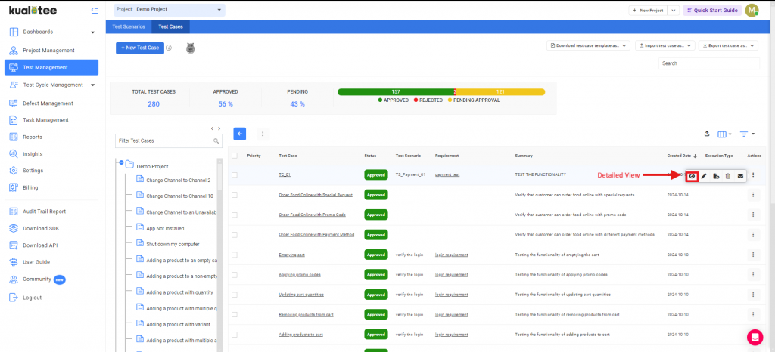Click the info icon beside New Test Case
The image size is (775, 352).
point(169,48)
